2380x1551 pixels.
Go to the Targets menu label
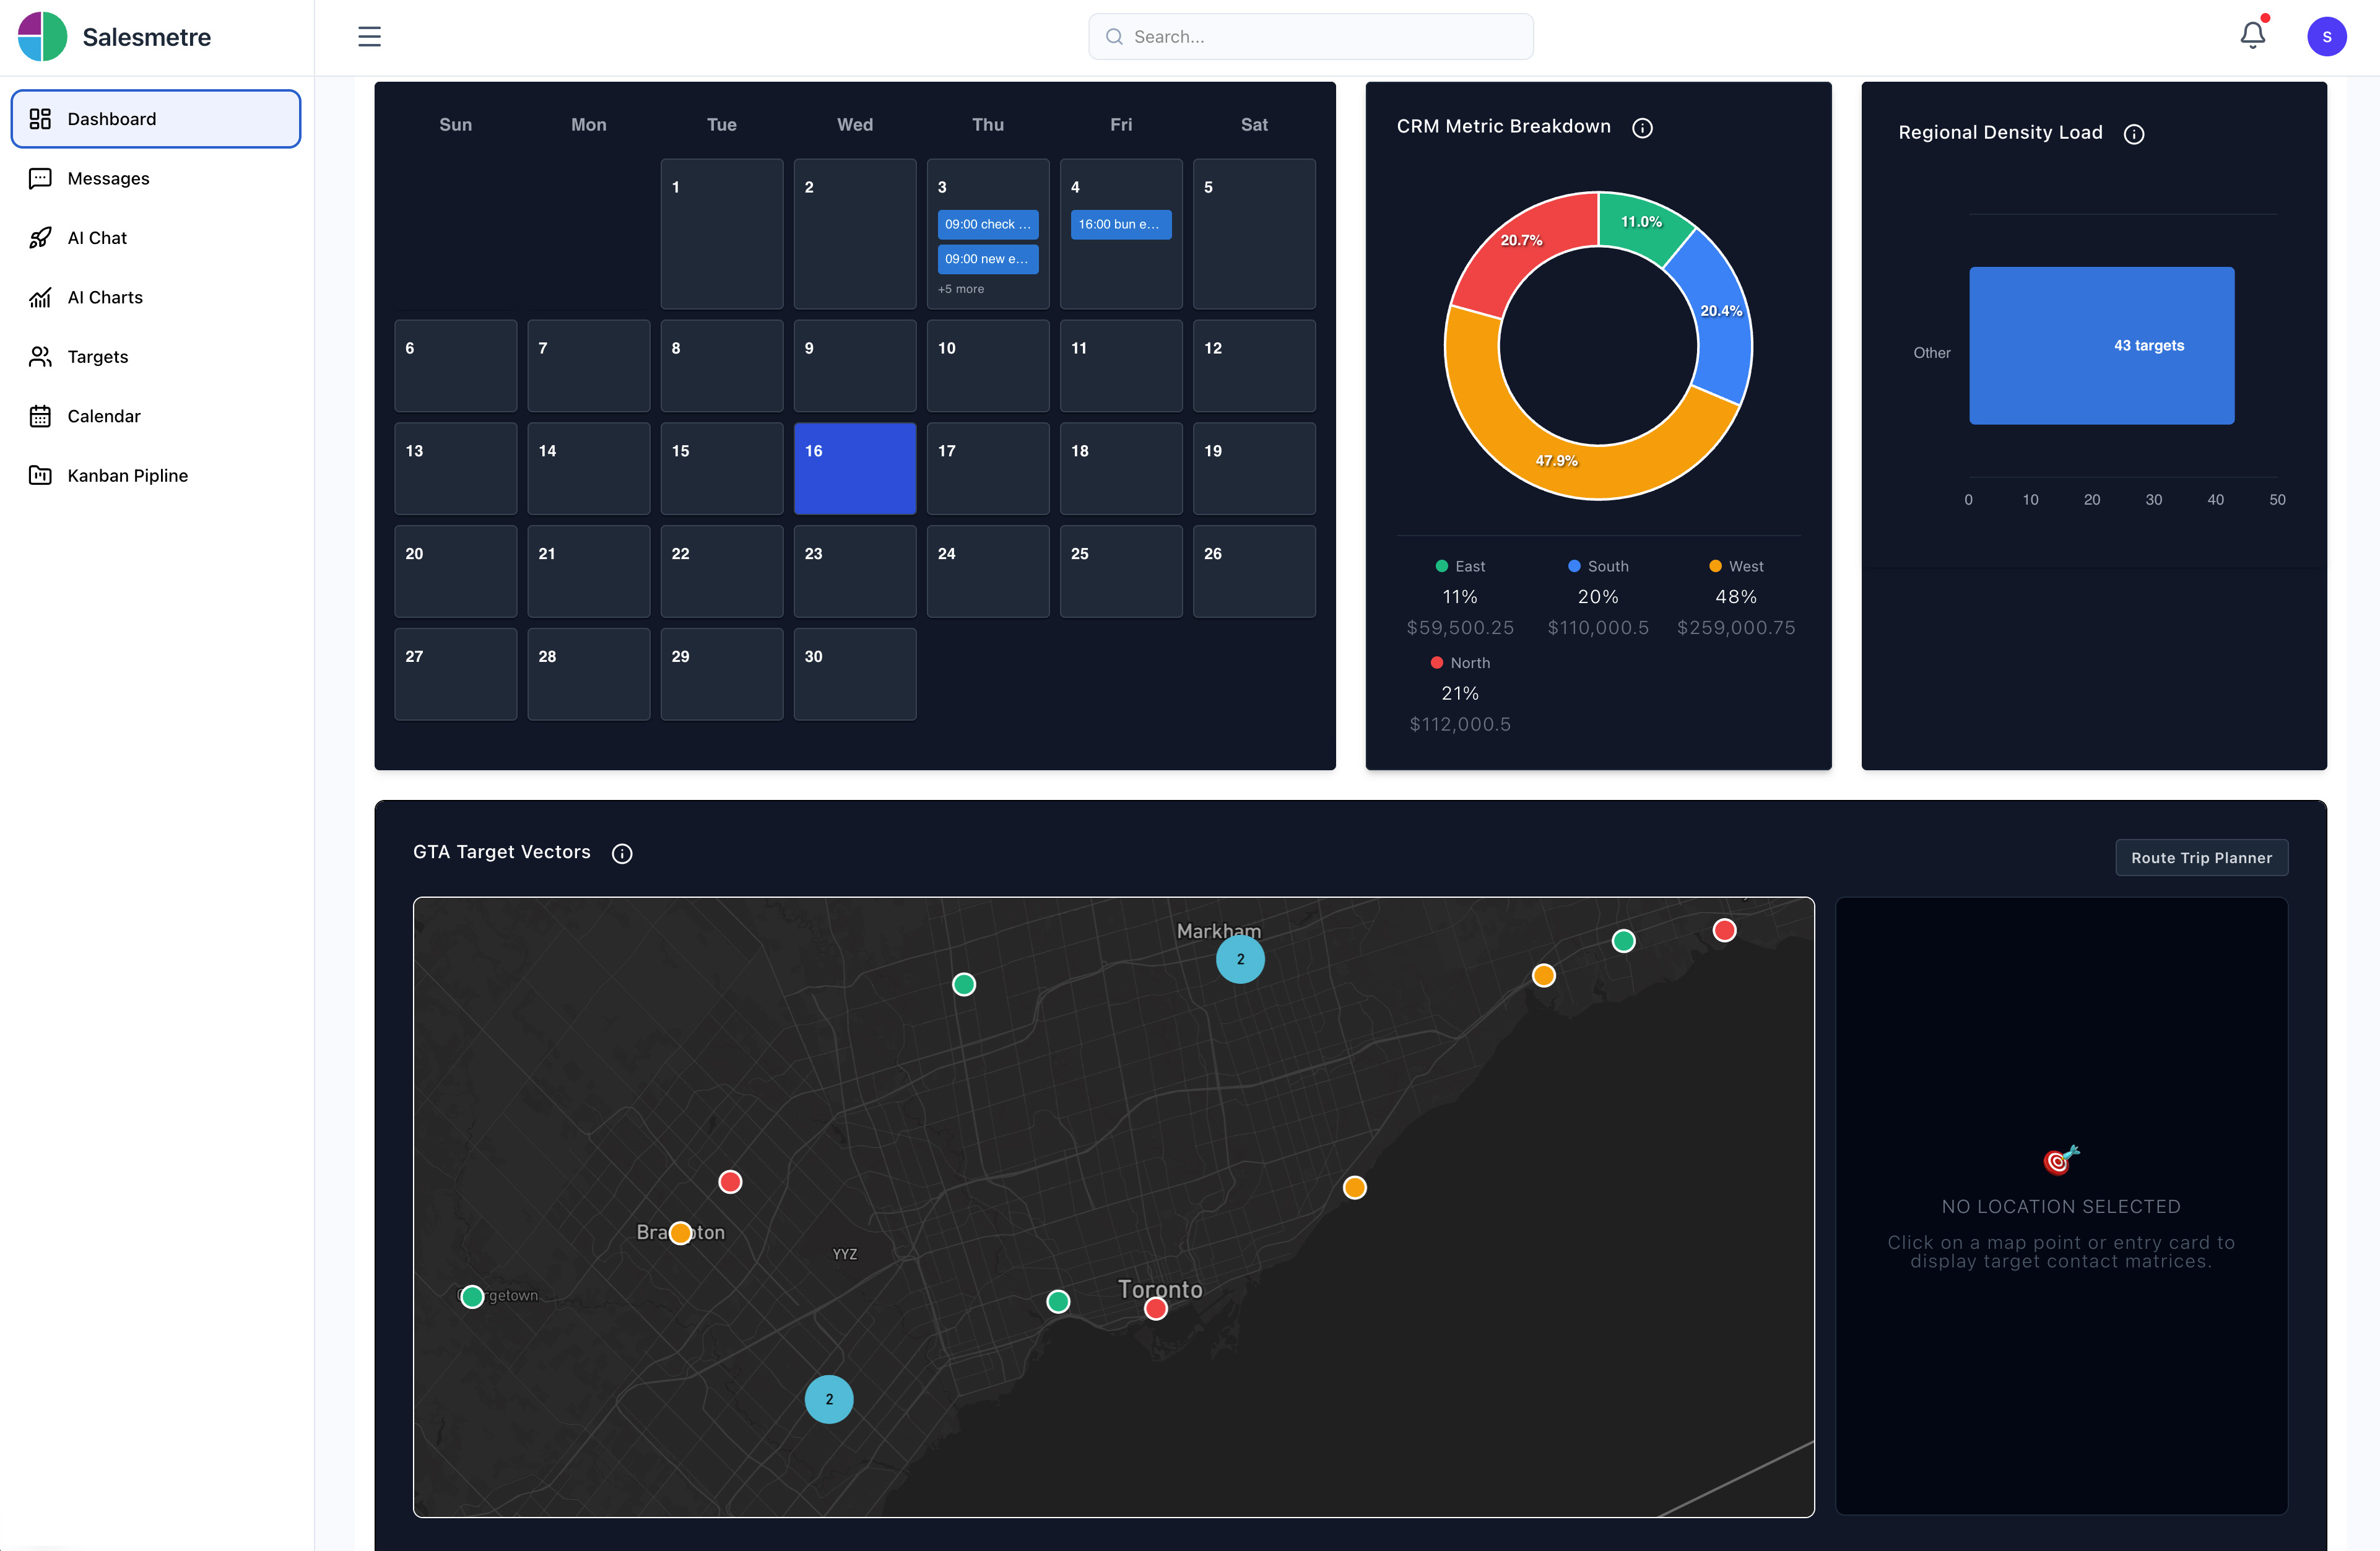point(97,357)
